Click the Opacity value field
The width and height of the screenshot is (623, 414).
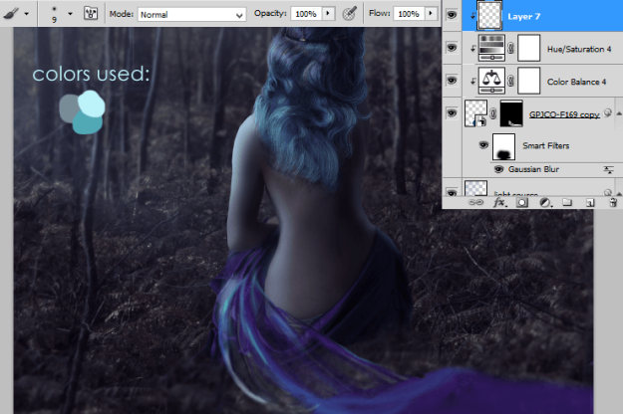pos(306,14)
